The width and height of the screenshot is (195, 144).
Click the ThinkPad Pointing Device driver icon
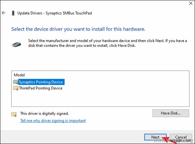[16, 88]
